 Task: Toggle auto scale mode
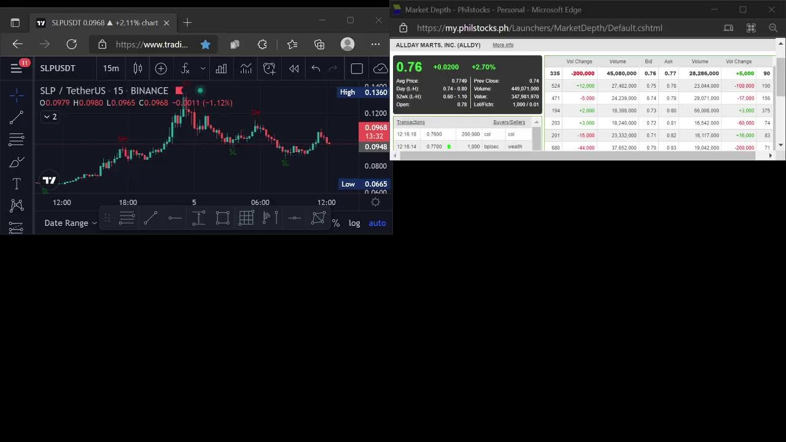pos(377,223)
